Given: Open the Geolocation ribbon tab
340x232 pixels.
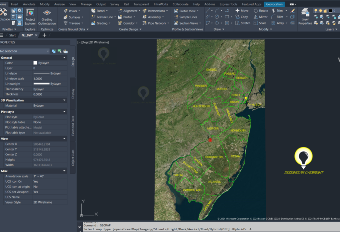Looking at the screenshot, I should 274,4.
